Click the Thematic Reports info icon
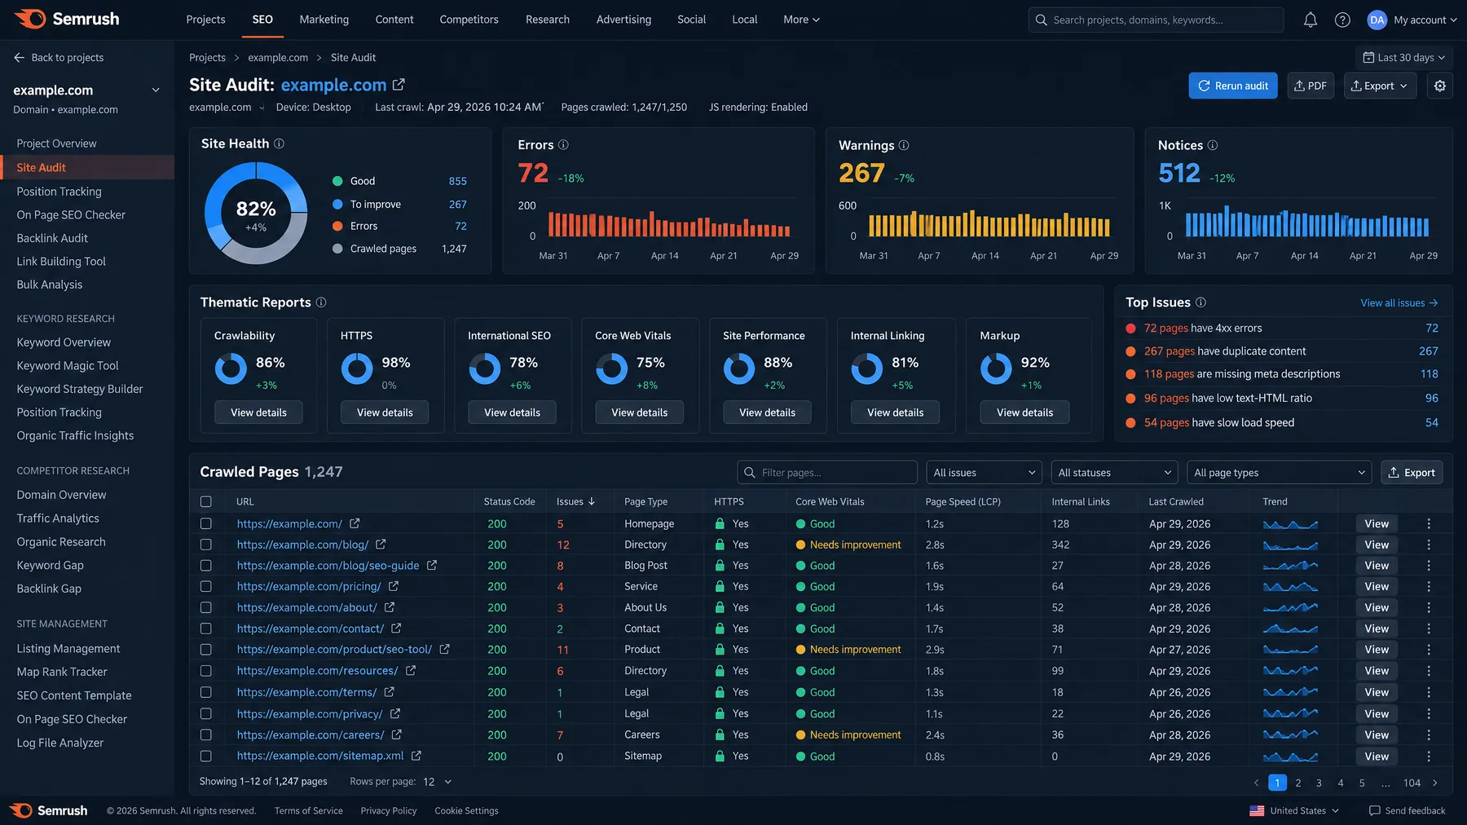Viewport: 1467px width, 825px height. [x=321, y=302]
